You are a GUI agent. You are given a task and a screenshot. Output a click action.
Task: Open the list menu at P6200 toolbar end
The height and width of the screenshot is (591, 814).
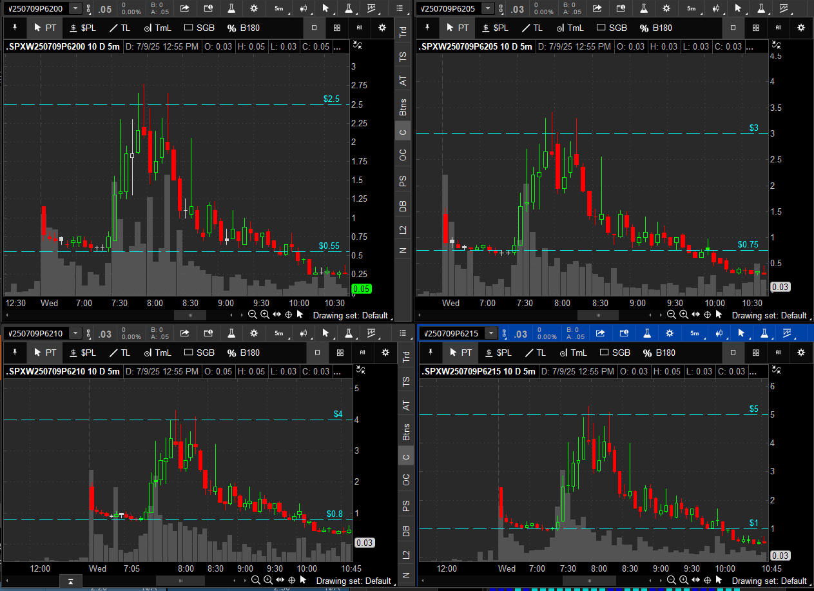[x=400, y=8]
